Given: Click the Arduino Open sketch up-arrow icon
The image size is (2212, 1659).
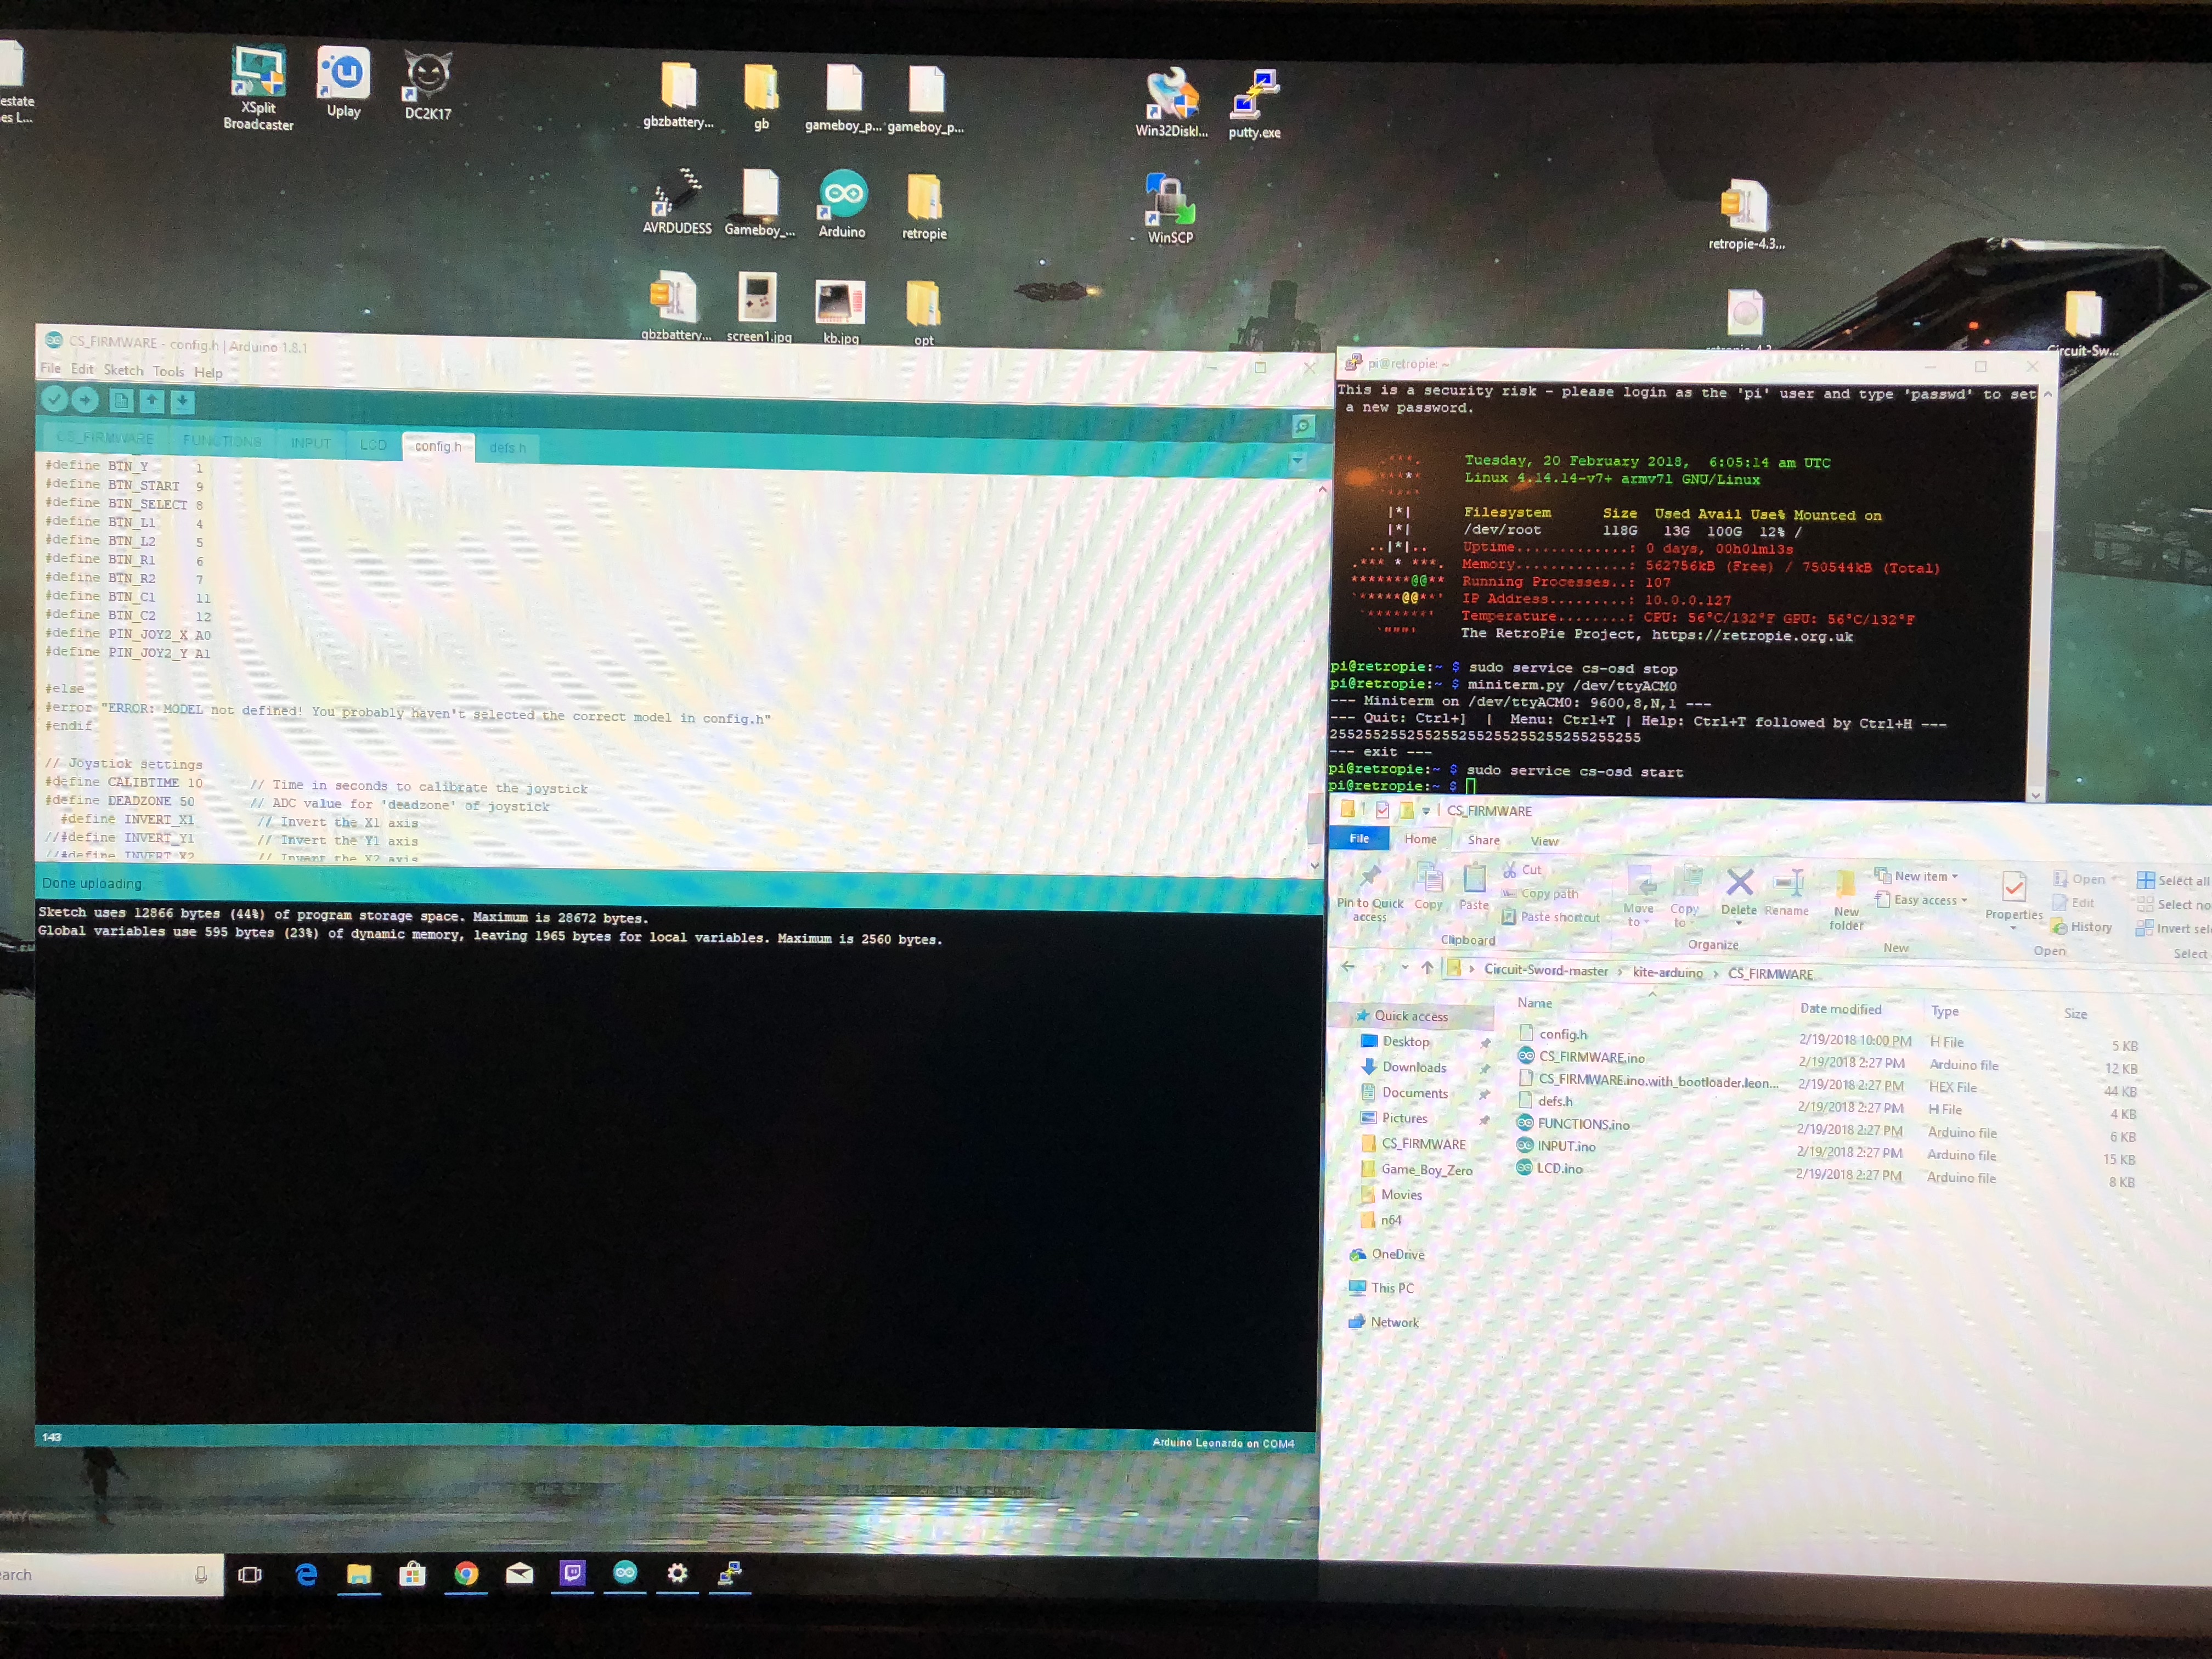Looking at the screenshot, I should [152, 401].
